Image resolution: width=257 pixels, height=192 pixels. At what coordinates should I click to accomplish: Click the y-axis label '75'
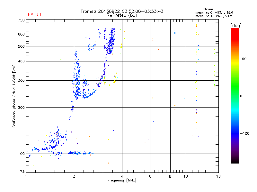coord(22,172)
